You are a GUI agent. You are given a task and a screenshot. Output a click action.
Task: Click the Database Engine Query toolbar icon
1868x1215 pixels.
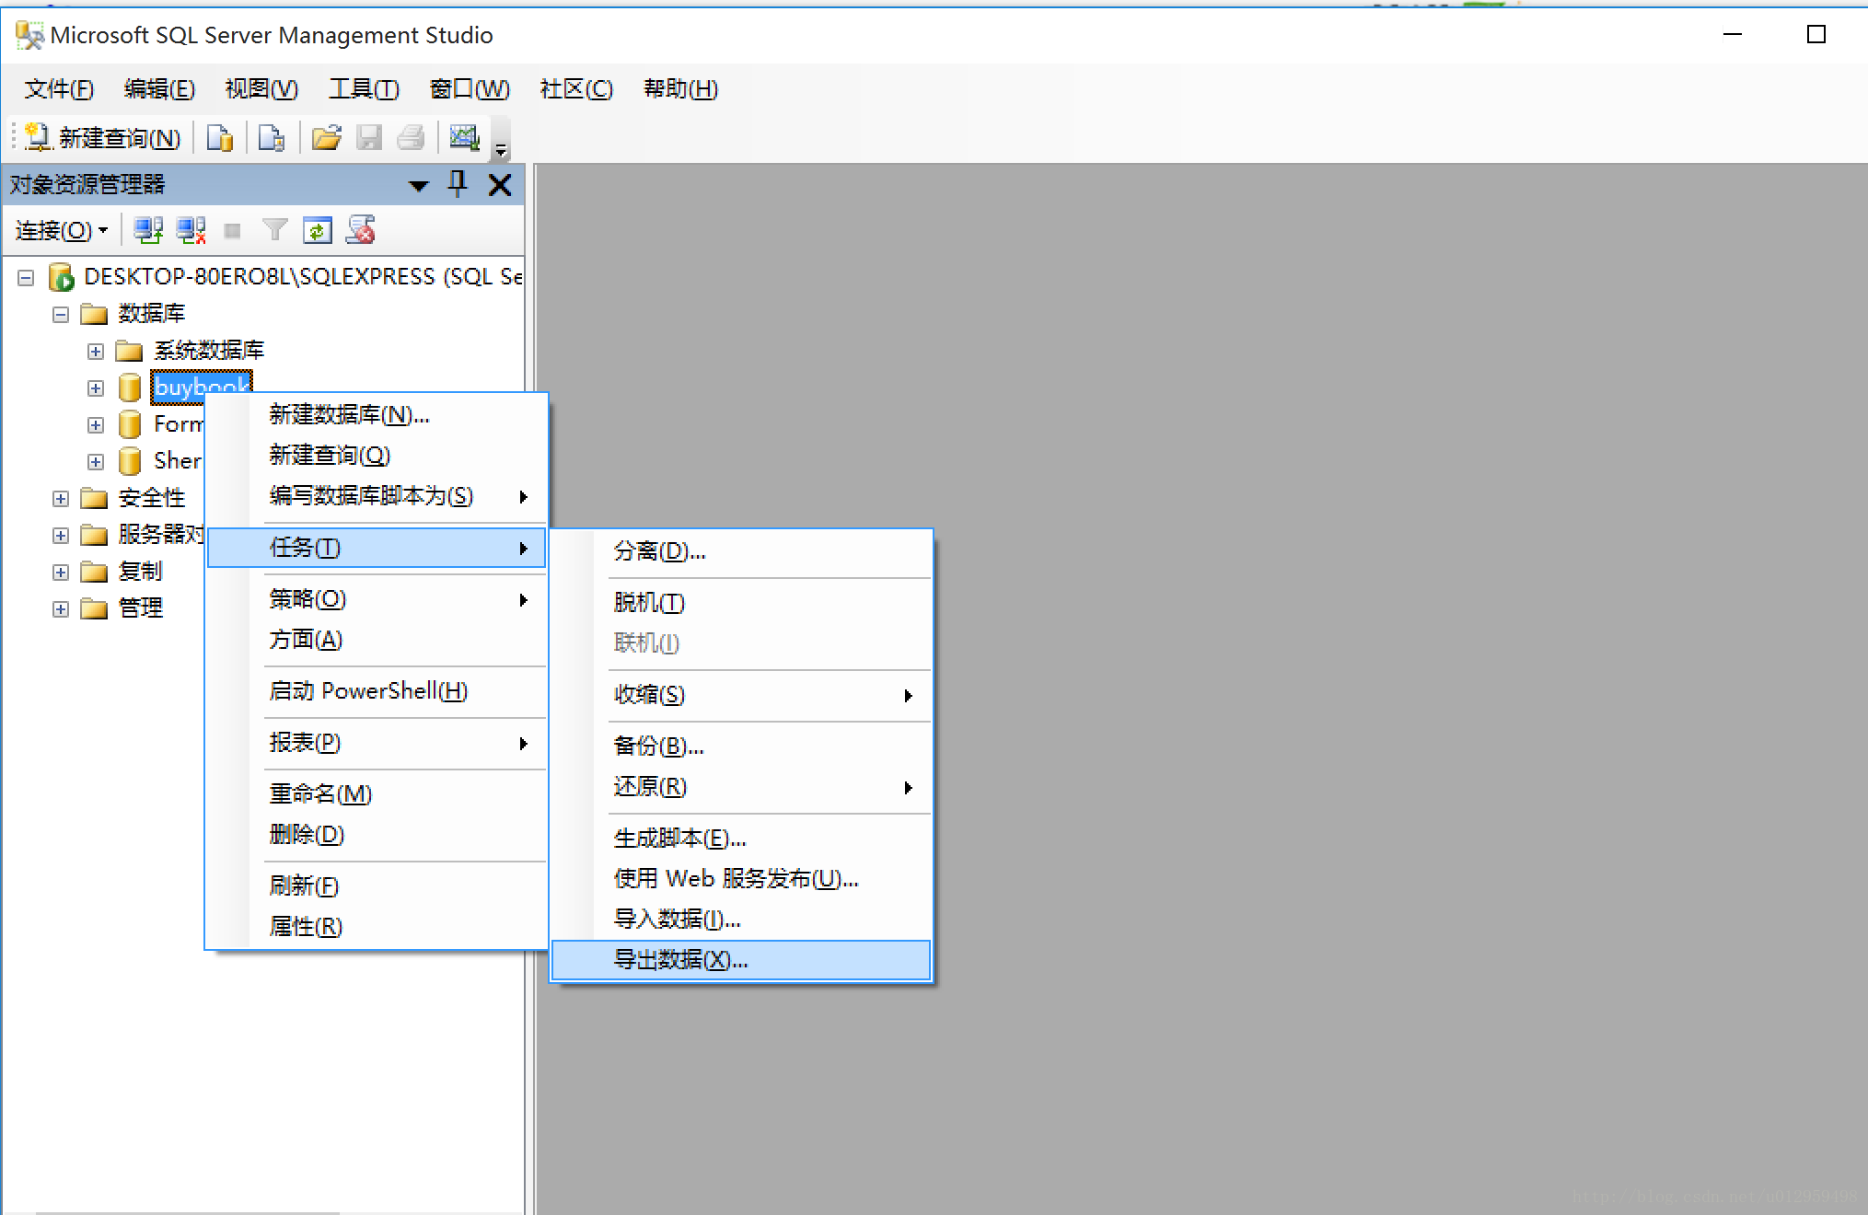pos(220,138)
